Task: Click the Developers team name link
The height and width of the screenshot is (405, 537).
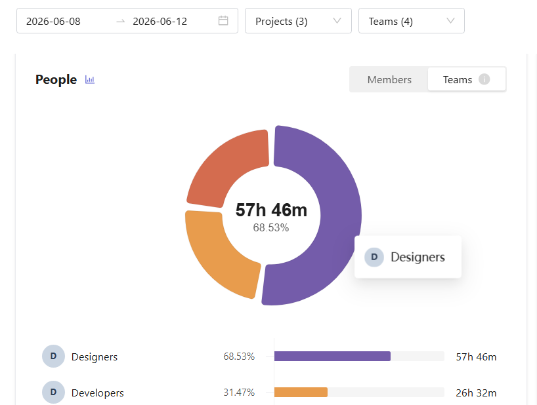Action: (98, 393)
